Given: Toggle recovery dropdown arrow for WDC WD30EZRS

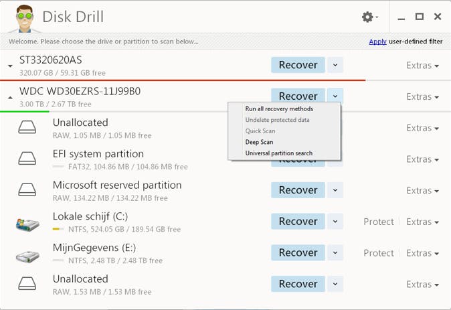Looking at the screenshot, I should (x=335, y=96).
